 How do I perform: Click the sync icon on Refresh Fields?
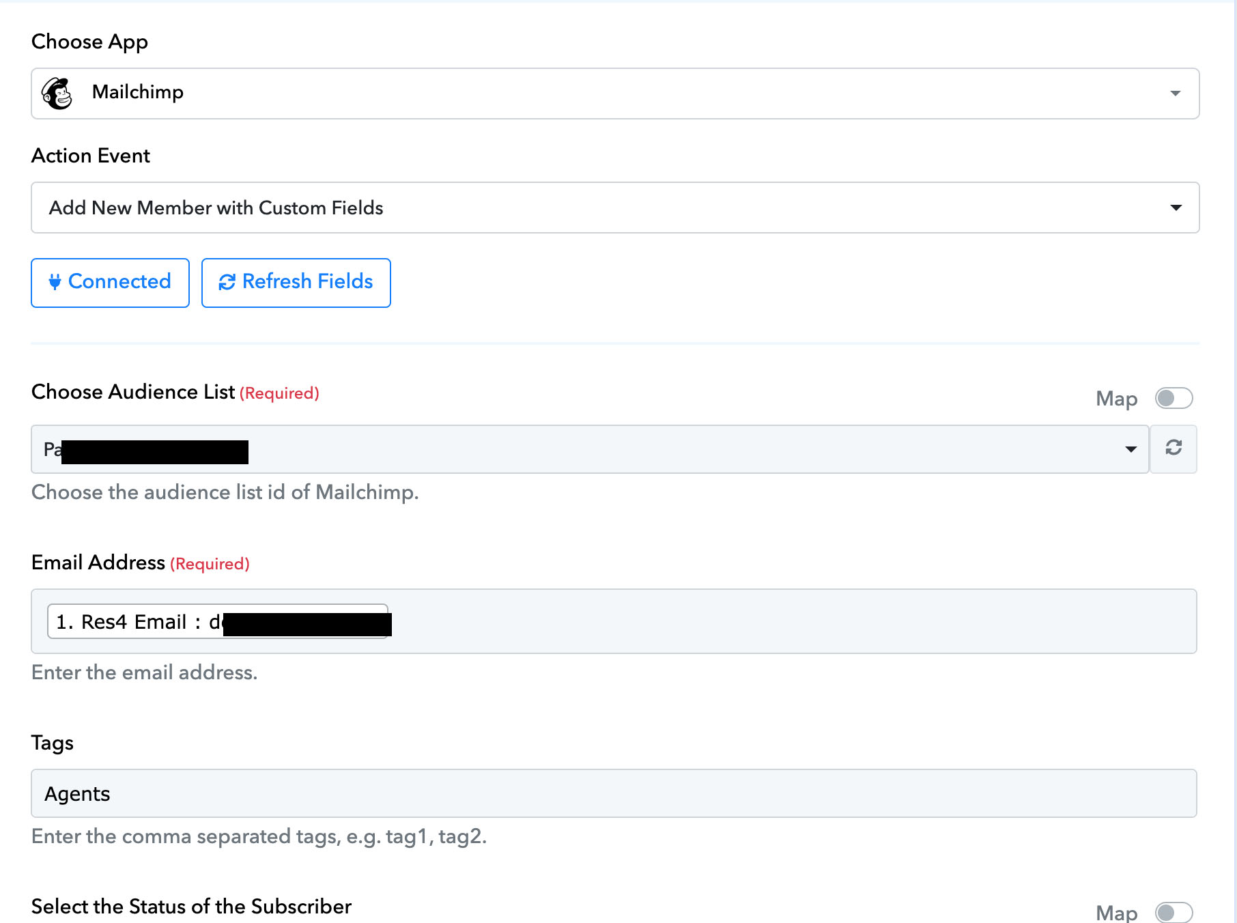click(x=227, y=282)
